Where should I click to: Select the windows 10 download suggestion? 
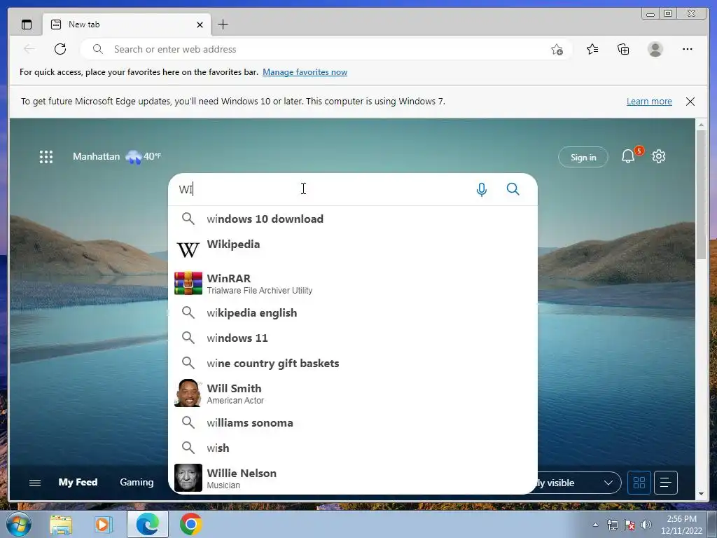tap(353, 219)
